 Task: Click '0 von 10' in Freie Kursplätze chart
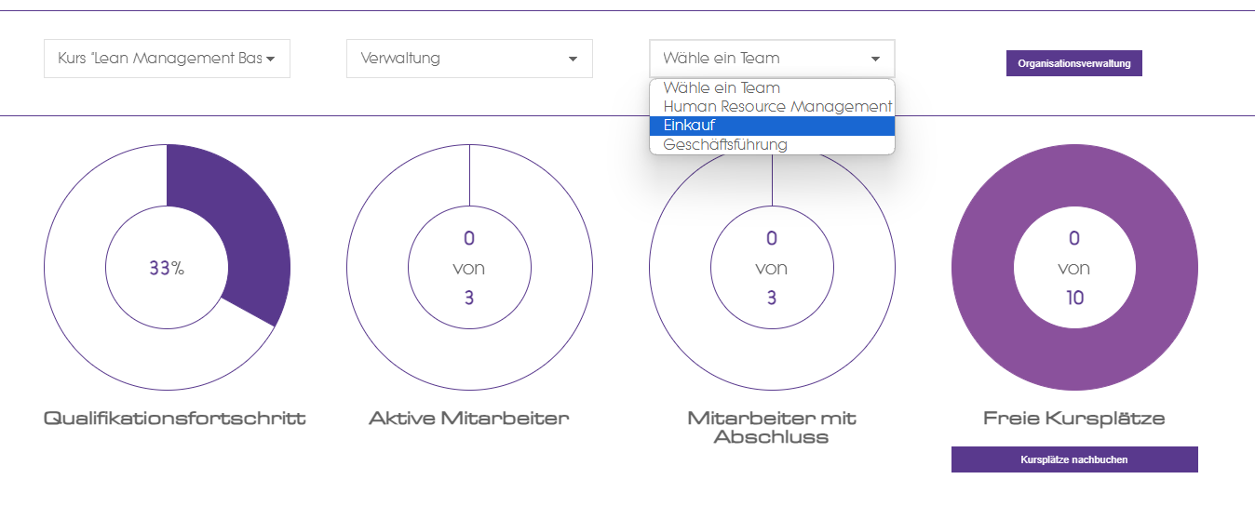click(1073, 269)
